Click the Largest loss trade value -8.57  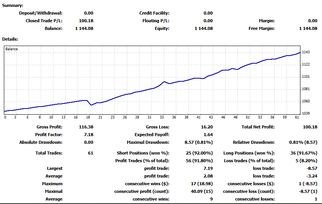tap(312, 168)
